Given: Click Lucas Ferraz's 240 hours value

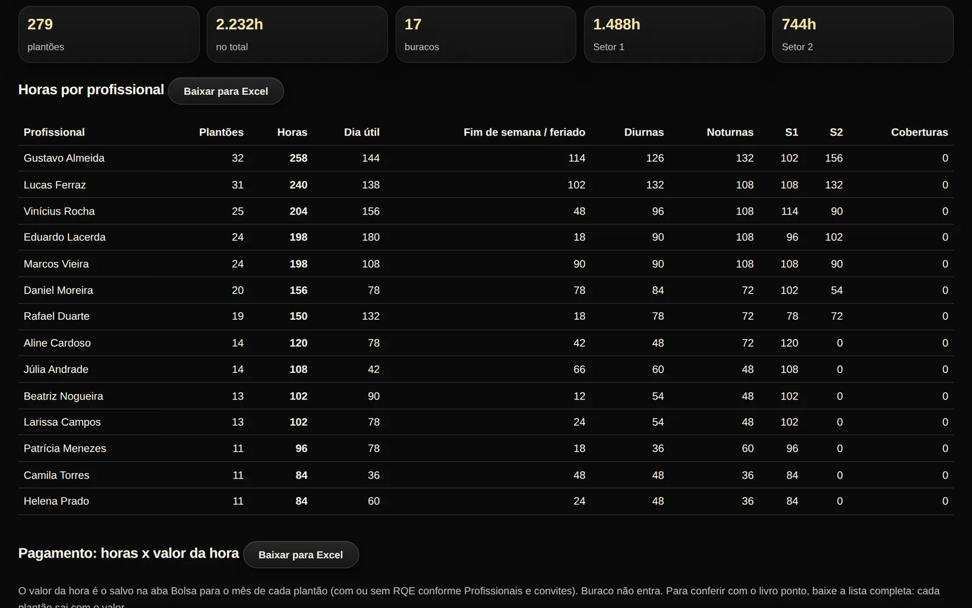Looking at the screenshot, I should (x=298, y=185).
